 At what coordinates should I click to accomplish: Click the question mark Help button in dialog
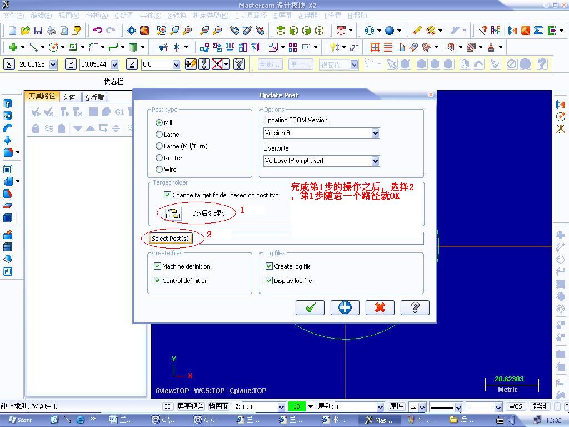[415, 308]
